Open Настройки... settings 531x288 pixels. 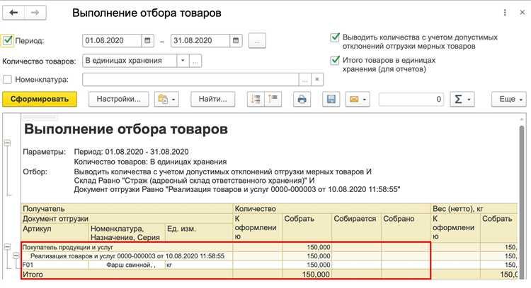click(118, 100)
